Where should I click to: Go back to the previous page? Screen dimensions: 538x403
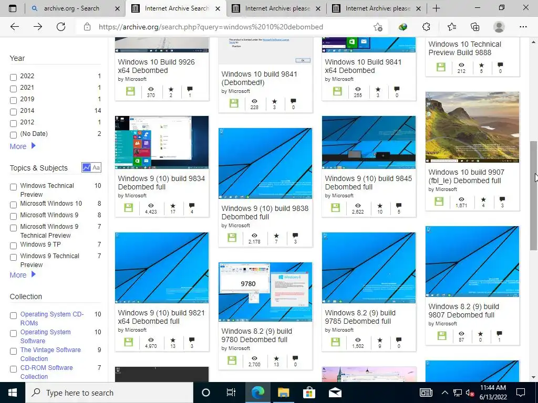(14, 27)
